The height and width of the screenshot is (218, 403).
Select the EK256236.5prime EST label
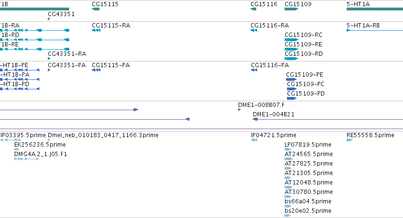point(40,145)
